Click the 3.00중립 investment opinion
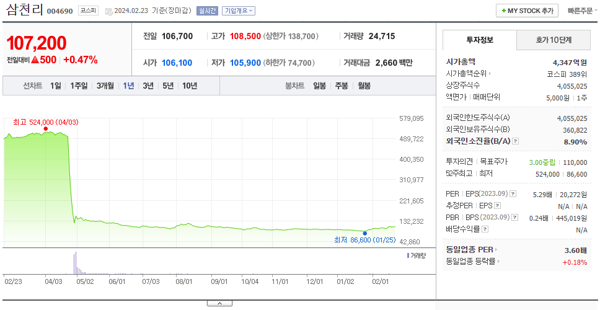Image resolution: width=600 pixels, height=310 pixels. point(542,162)
